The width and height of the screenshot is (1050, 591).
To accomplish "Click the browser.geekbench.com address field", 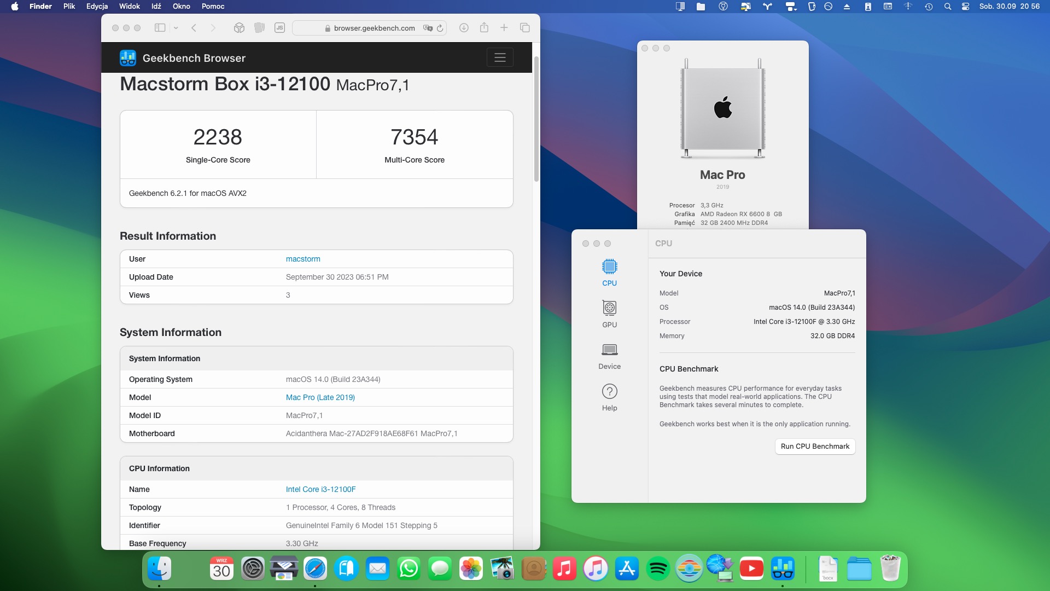I will coord(374,28).
